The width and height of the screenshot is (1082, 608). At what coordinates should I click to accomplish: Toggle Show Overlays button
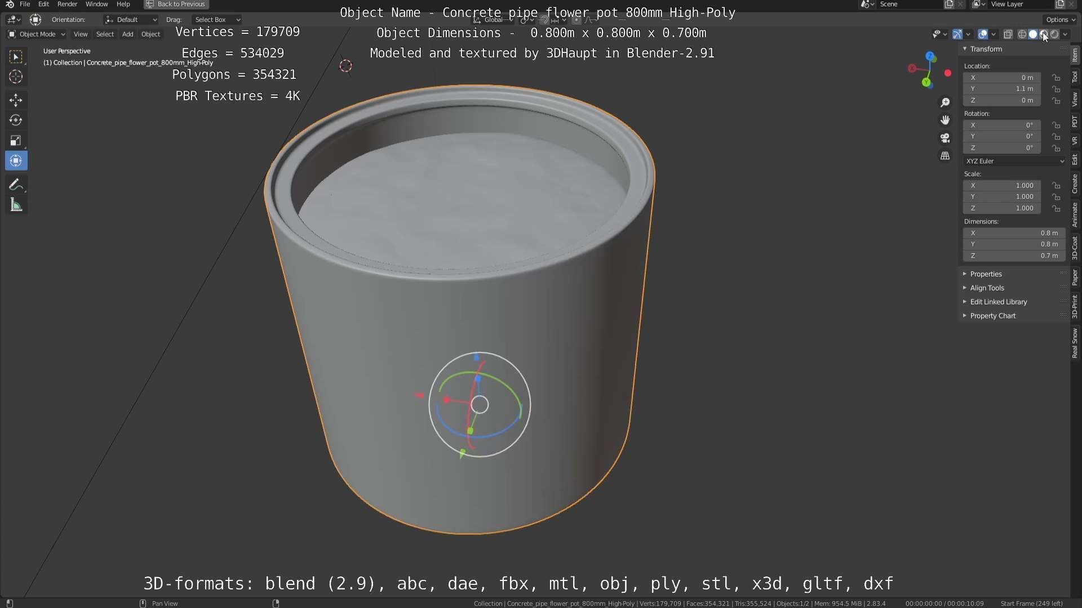pyautogui.click(x=983, y=34)
